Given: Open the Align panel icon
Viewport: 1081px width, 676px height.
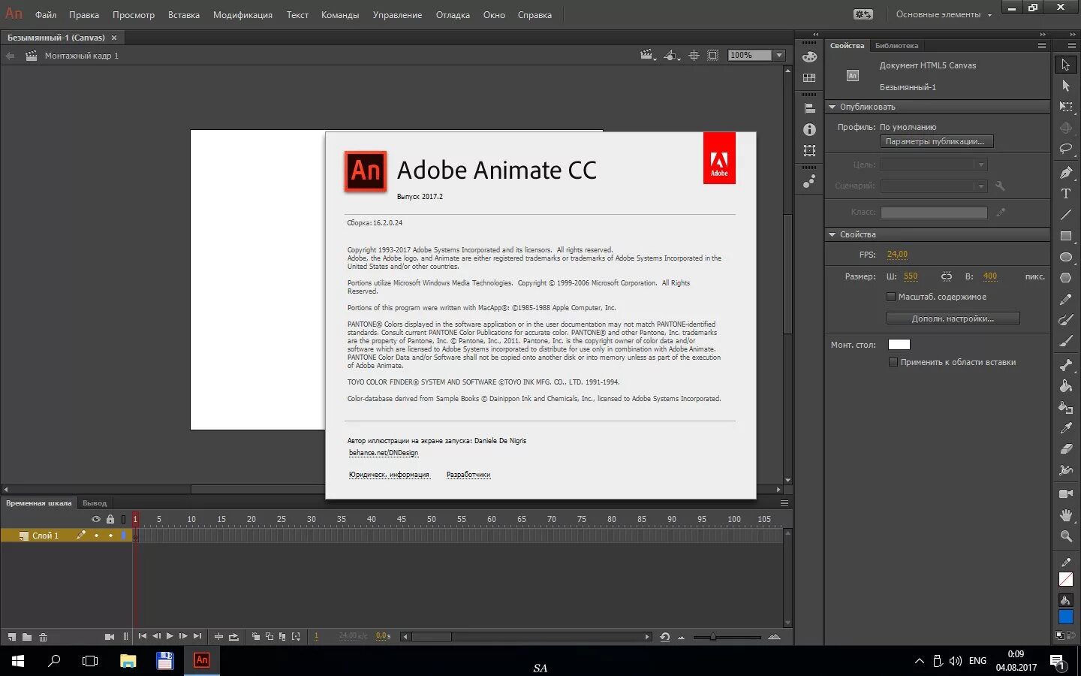Looking at the screenshot, I should click(x=809, y=109).
